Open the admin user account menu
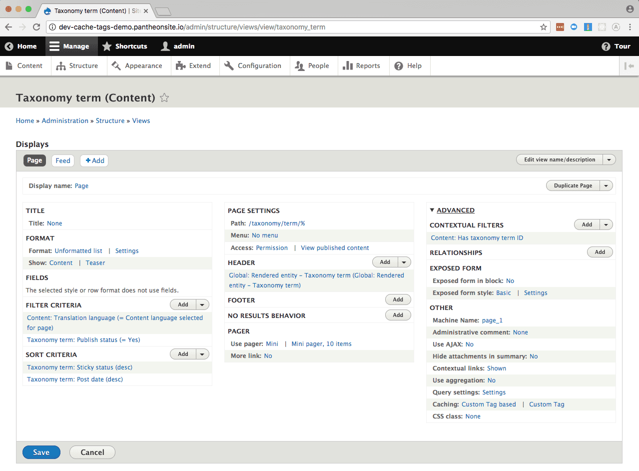 (x=177, y=46)
